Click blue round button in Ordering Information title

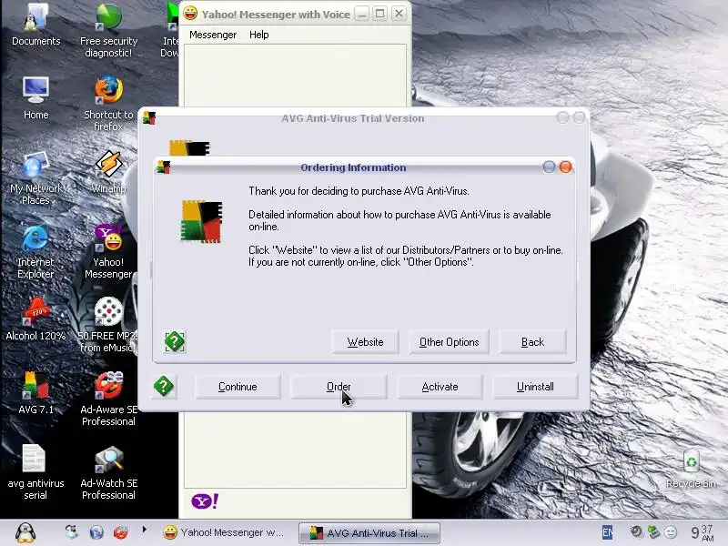(x=549, y=167)
